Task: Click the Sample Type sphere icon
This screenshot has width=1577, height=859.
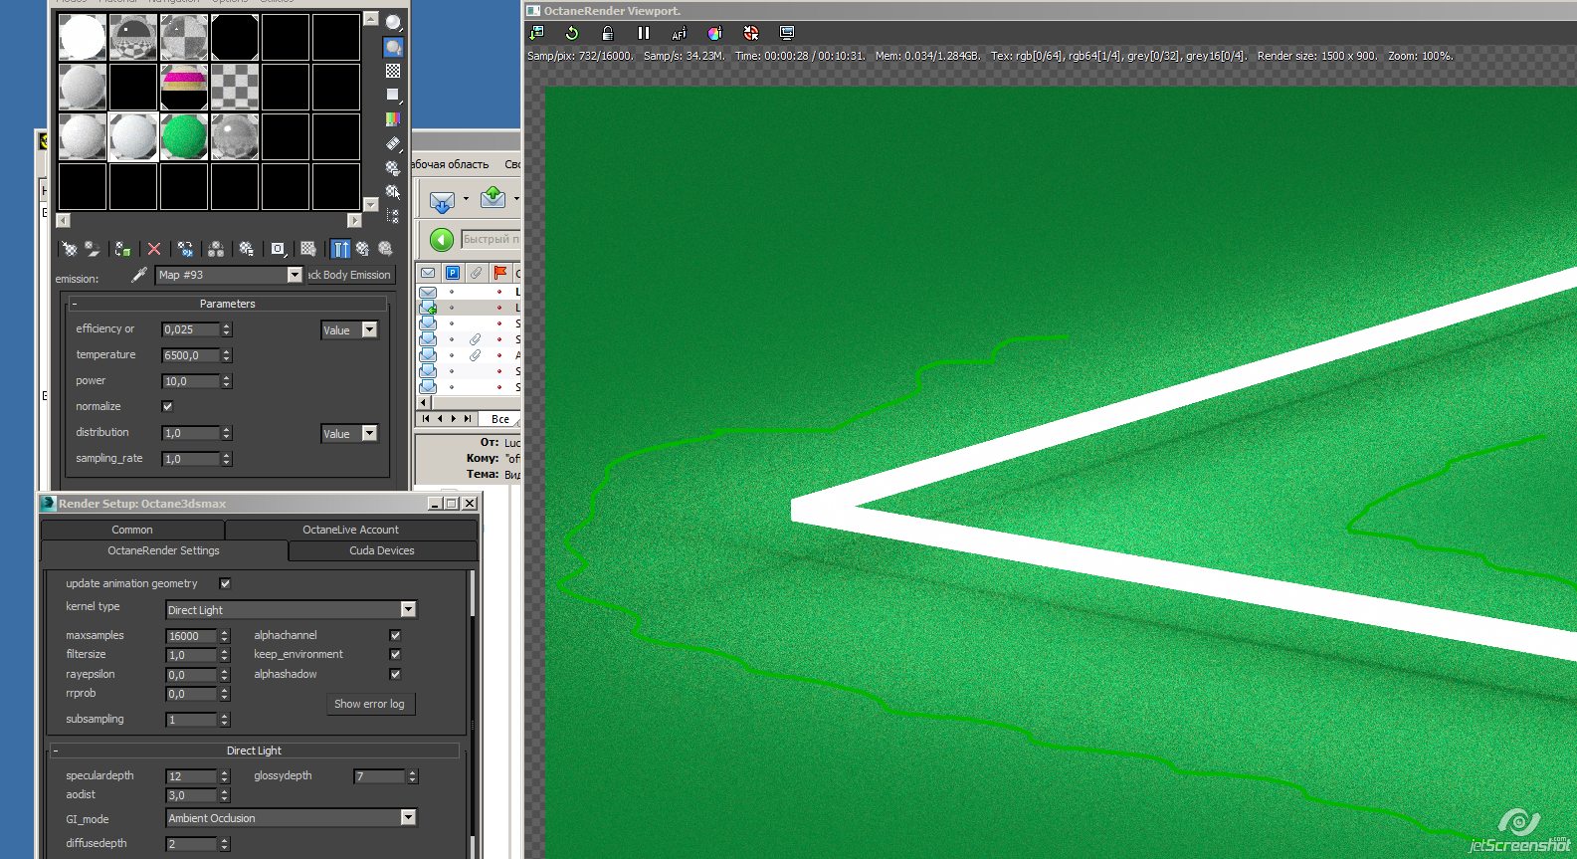Action: [x=393, y=23]
